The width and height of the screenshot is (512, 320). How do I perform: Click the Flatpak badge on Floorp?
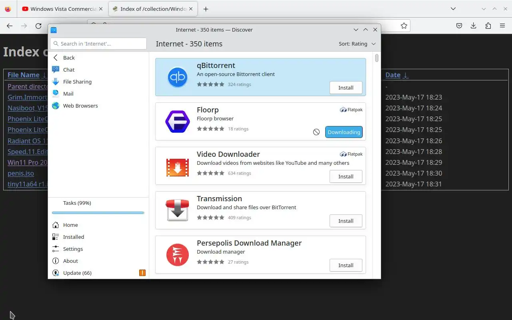pos(351,110)
